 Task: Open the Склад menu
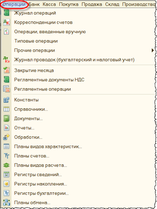click(112, 4)
